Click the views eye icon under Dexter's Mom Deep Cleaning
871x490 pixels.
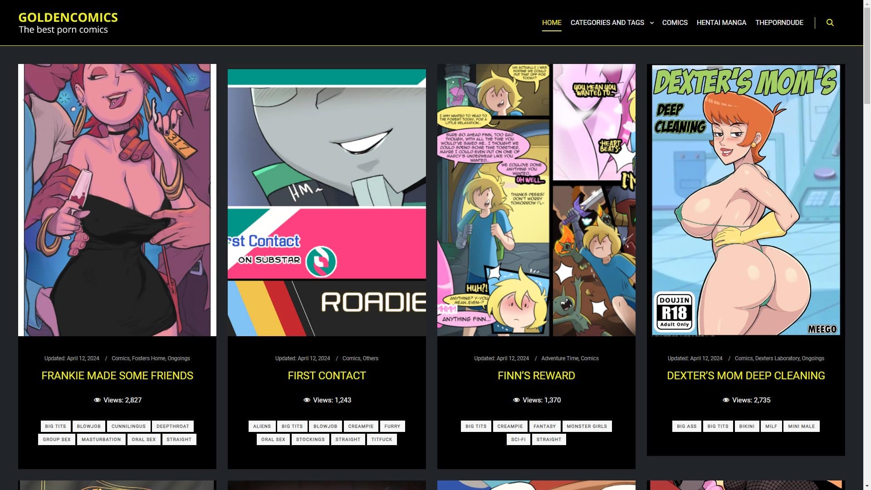click(x=726, y=400)
